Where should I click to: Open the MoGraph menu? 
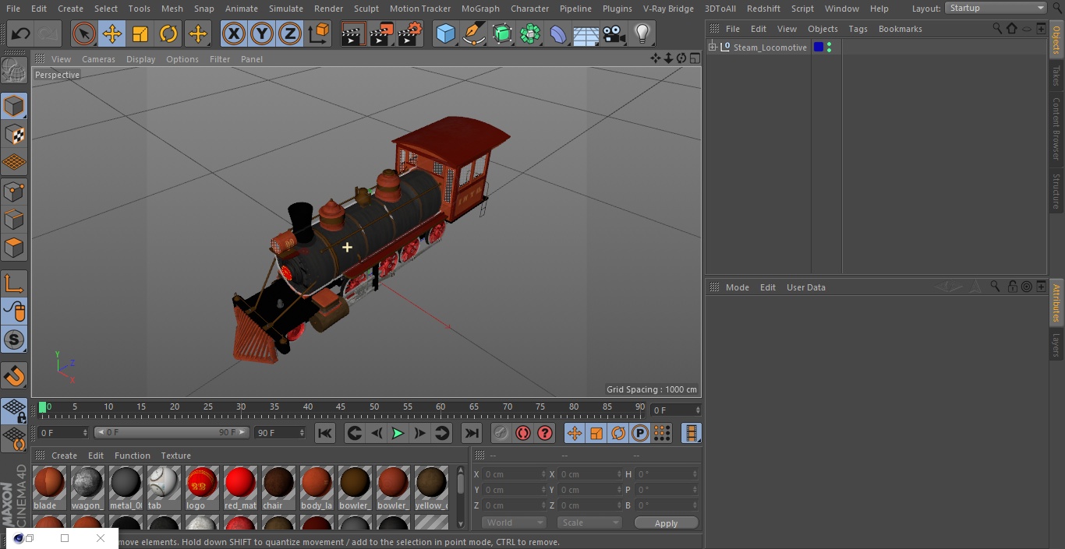[480, 9]
